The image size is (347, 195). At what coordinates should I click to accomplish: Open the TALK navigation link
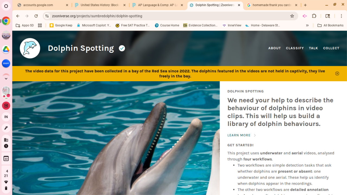(313, 48)
